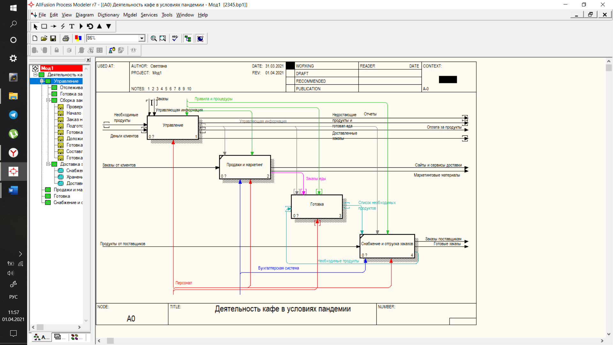
Task: Click the Персонал mechanism arrow label
Action: [184, 283]
